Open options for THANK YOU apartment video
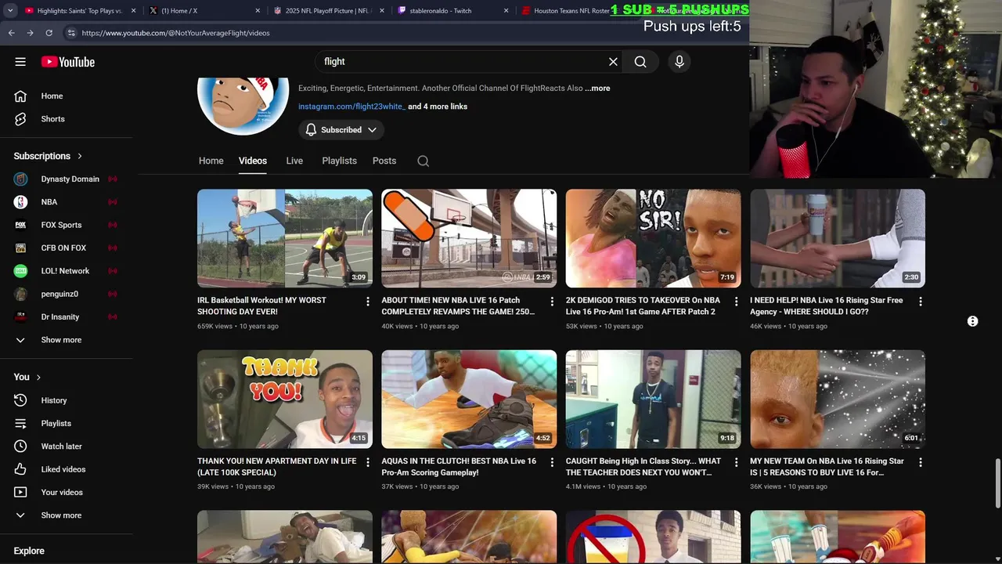Image resolution: width=1002 pixels, height=564 pixels. click(x=368, y=462)
